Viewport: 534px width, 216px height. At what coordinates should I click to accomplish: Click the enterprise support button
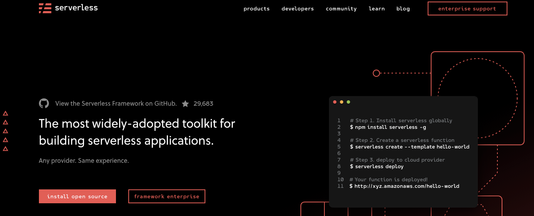(x=467, y=8)
